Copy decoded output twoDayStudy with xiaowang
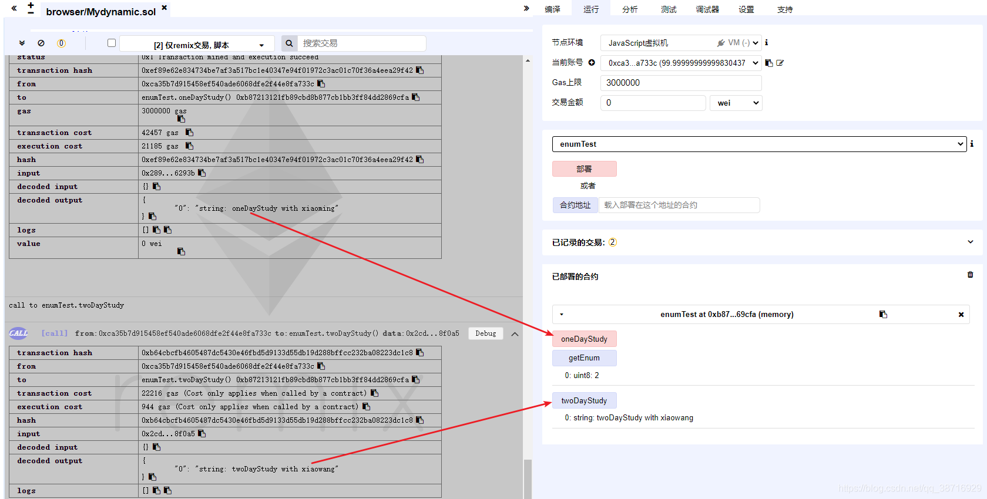 coord(152,477)
